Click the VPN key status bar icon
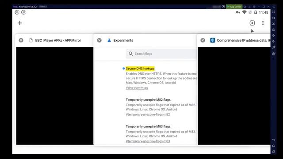This screenshot has height=159, width=283. (238, 12)
